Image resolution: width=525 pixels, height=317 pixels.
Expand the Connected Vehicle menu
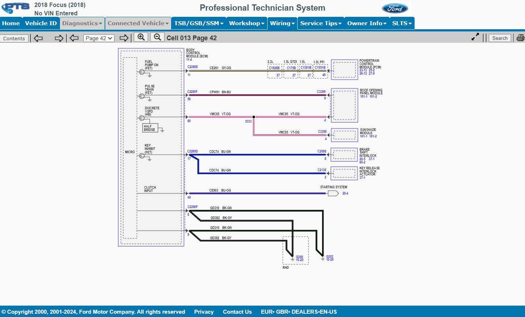(x=138, y=23)
